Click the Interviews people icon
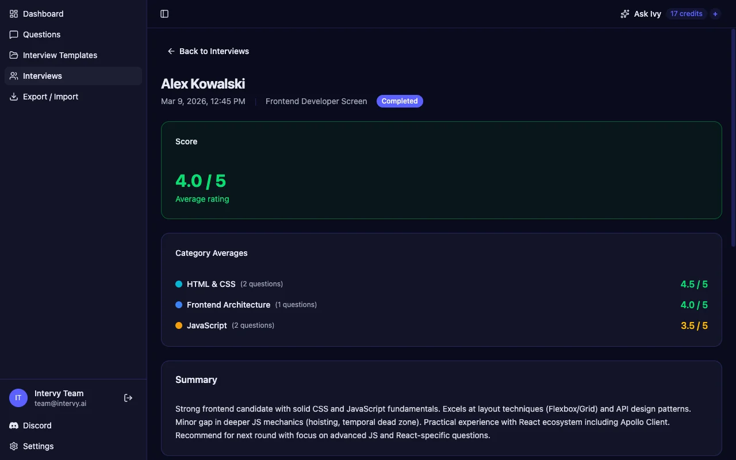The height and width of the screenshot is (460, 736). coord(14,76)
